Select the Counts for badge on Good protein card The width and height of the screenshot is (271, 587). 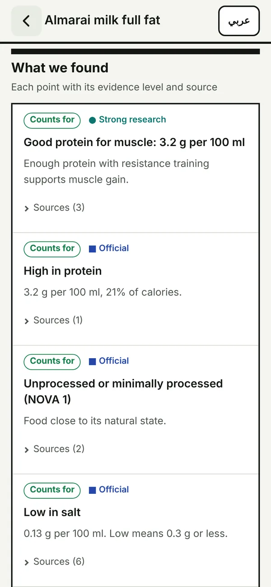(x=52, y=120)
